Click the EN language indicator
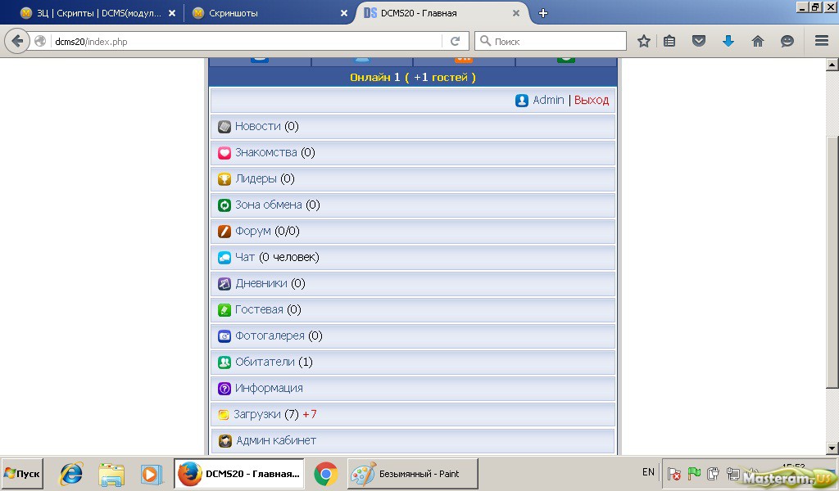 tap(648, 472)
